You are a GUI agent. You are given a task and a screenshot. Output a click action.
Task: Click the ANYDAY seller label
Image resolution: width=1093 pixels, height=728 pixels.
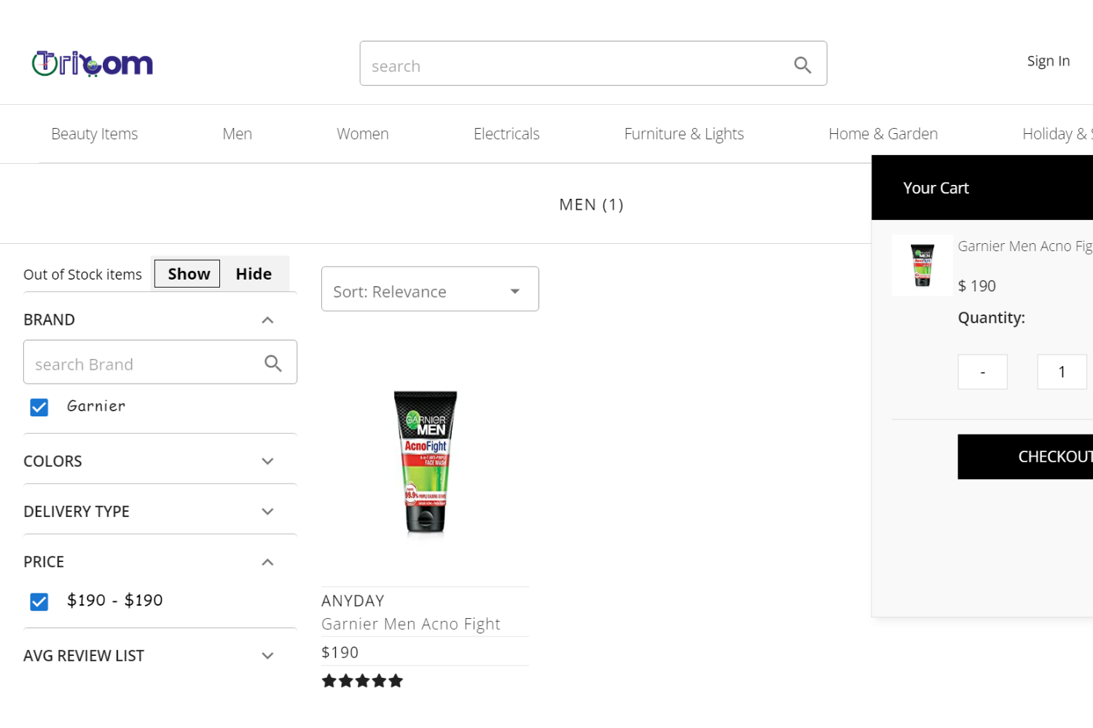[x=353, y=601]
